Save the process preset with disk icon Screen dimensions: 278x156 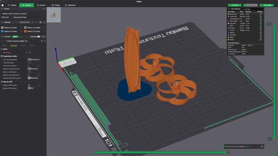[x=42, y=41]
